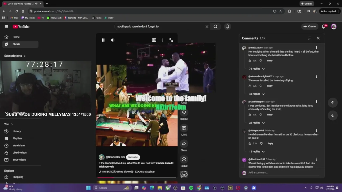The image size is (342, 192).
Task: Dislike this Short
Action: point(184,112)
